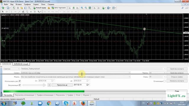Viewport: 189px width, 106px height.
Task: Open Skype from the taskbar
Action: coord(66,103)
